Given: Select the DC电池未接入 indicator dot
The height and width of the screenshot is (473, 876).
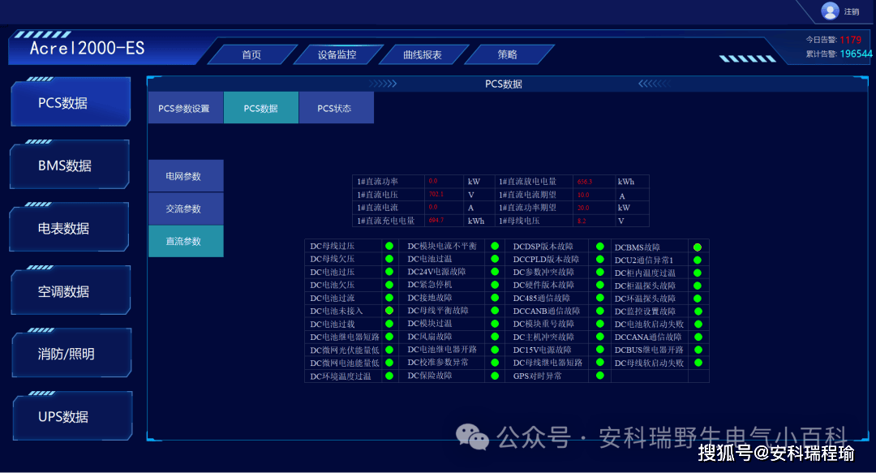Looking at the screenshot, I should point(389,311).
